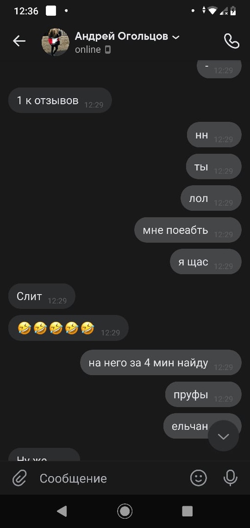This screenshot has height=528, width=250.
Task: Open the emoji sticker picker
Action: (199, 478)
